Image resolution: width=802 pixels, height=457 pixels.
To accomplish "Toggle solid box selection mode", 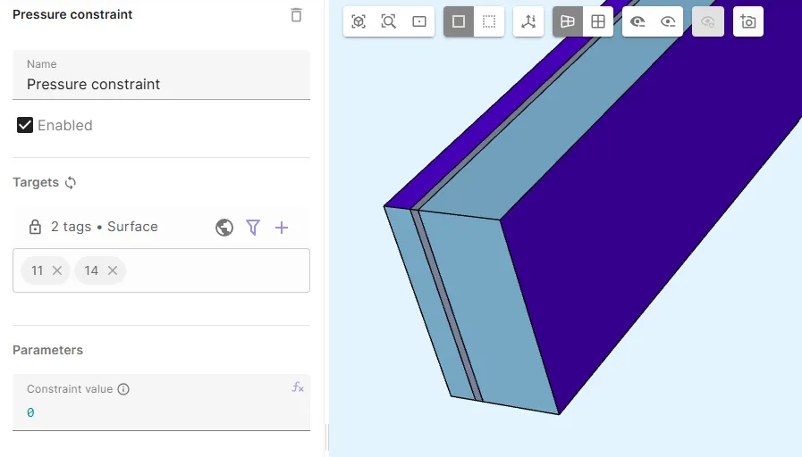I will (x=459, y=21).
